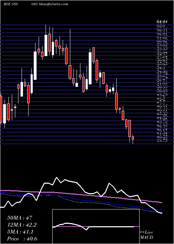
Task: Click the "50MA : 47" value
Action: tap(19, 218)
